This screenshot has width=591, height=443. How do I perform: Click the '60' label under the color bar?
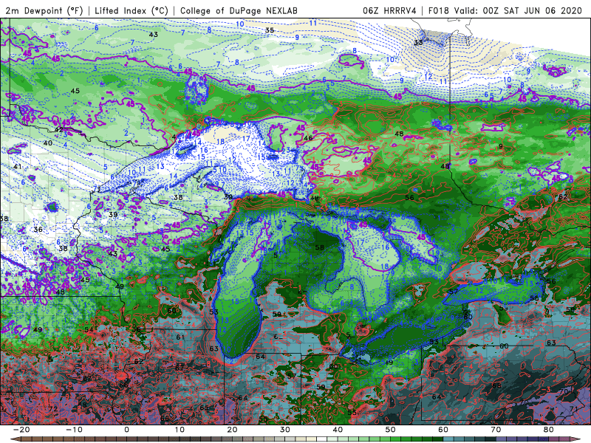[x=443, y=430]
